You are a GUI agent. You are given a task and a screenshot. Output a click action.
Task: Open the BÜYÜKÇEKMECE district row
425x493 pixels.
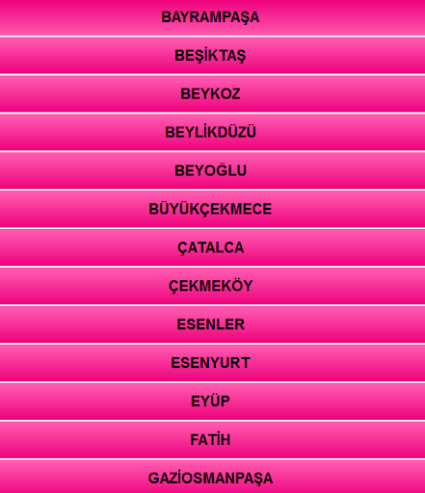pyautogui.click(x=212, y=209)
